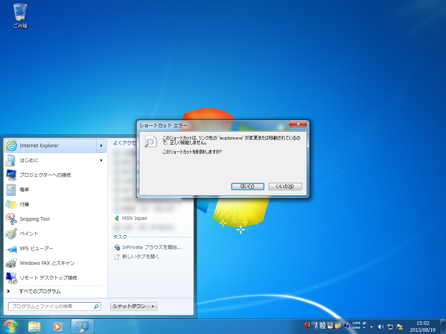Expand the はじめに submenu arrow
The height and width of the screenshot is (334, 446).
coord(101,160)
